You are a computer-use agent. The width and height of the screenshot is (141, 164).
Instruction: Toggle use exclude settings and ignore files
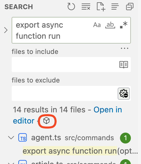click(124, 94)
